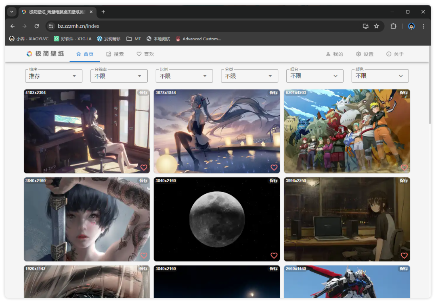Screen dimensions: 436x303
Task: Open the Chrome three-dot menu
Action: tap(423, 26)
